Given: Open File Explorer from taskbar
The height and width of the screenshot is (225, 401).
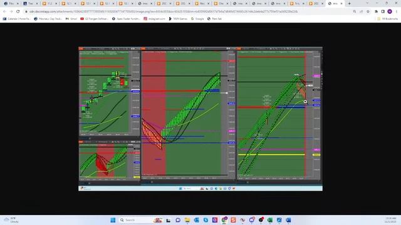Looking at the screenshot, I should pos(187,220).
